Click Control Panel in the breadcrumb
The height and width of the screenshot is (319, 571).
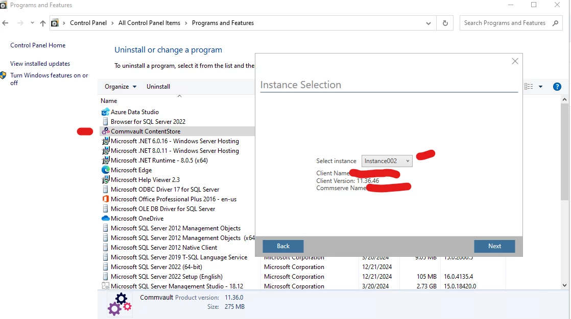tap(88, 23)
